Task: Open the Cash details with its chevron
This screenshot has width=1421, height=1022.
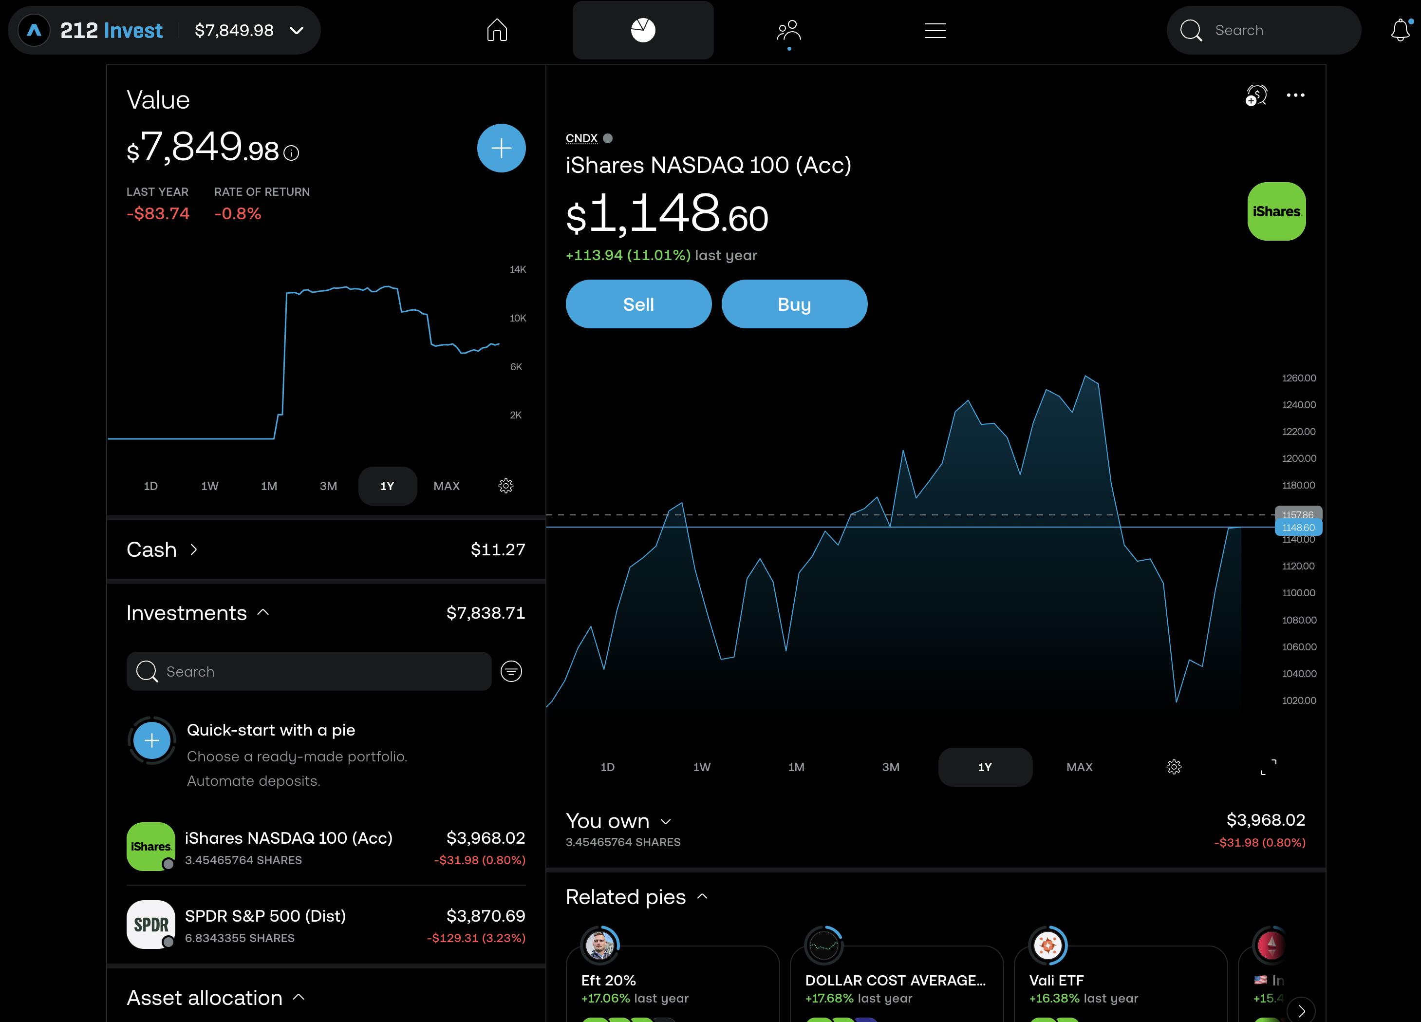Action: 193,549
